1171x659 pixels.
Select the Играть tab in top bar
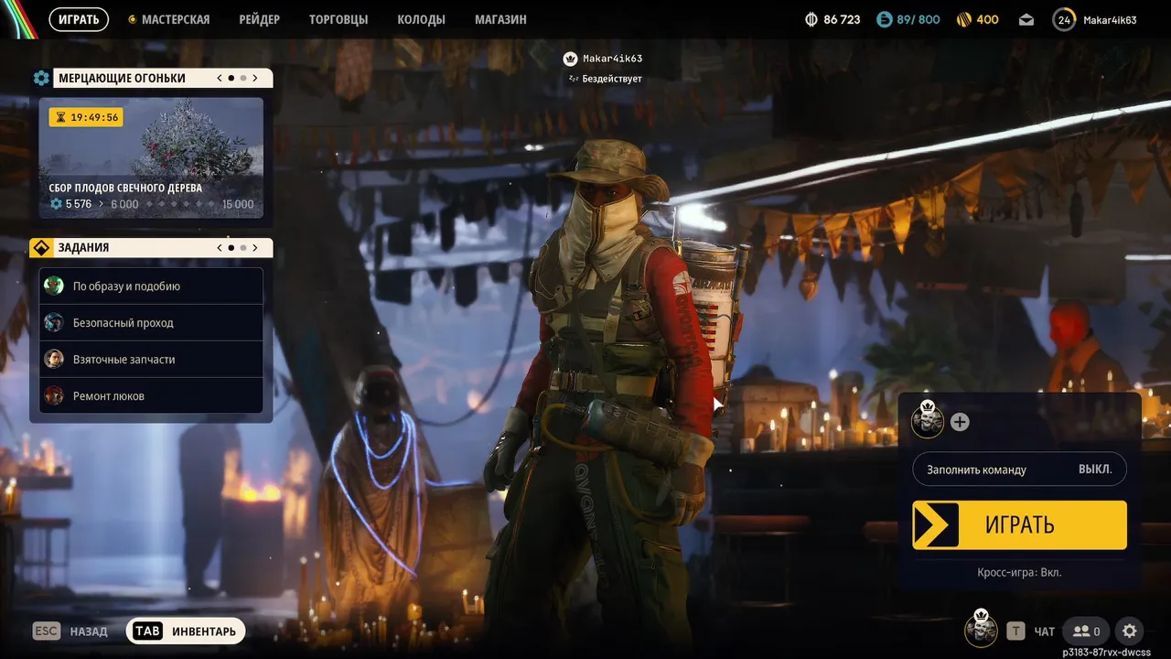79,19
